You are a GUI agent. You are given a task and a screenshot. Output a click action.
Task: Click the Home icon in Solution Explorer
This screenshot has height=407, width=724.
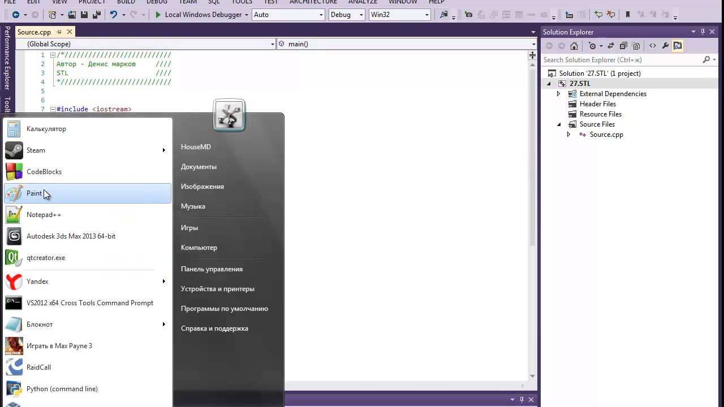(574, 46)
